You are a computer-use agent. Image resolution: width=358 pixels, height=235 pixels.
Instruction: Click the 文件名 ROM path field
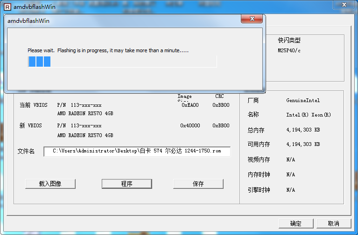click(x=137, y=151)
